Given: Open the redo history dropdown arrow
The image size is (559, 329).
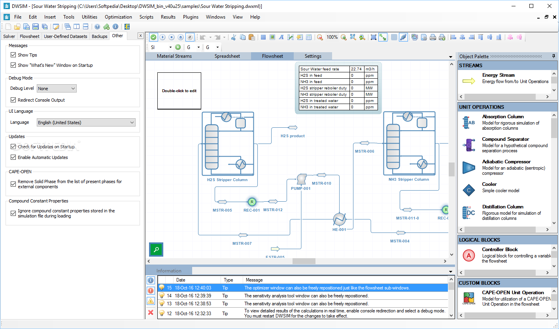Looking at the screenshot, I should pyautogui.click(x=224, y=37).
